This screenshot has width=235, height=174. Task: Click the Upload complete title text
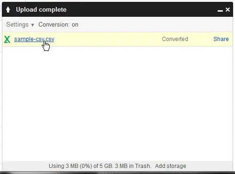pyautogui.click(x=41, y=10)
